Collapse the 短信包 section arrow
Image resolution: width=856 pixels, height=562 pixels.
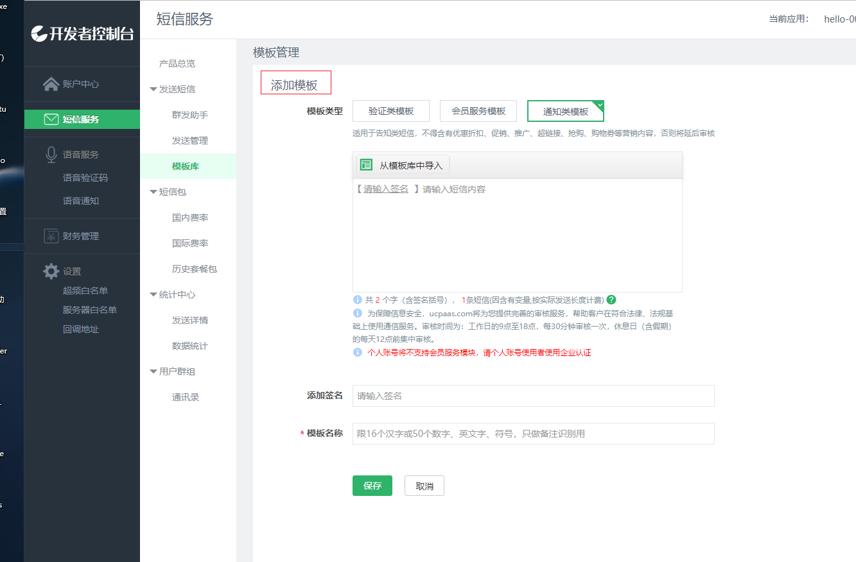pos(153,192)
